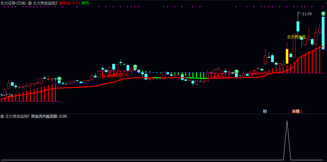Click the tall cyan candlestick at the chart's right edge

point(323,33)
